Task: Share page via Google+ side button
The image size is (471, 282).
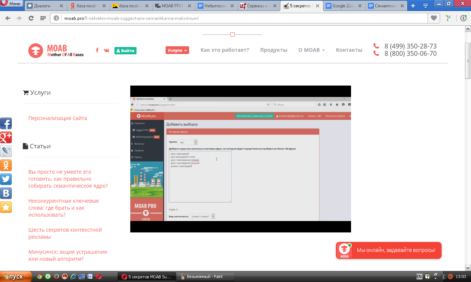Action: pyautogui.click(x=6, y=137)
